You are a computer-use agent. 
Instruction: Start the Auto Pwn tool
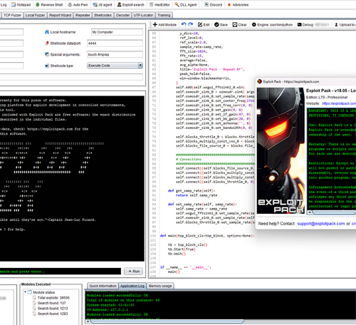(x=78, y=5)
